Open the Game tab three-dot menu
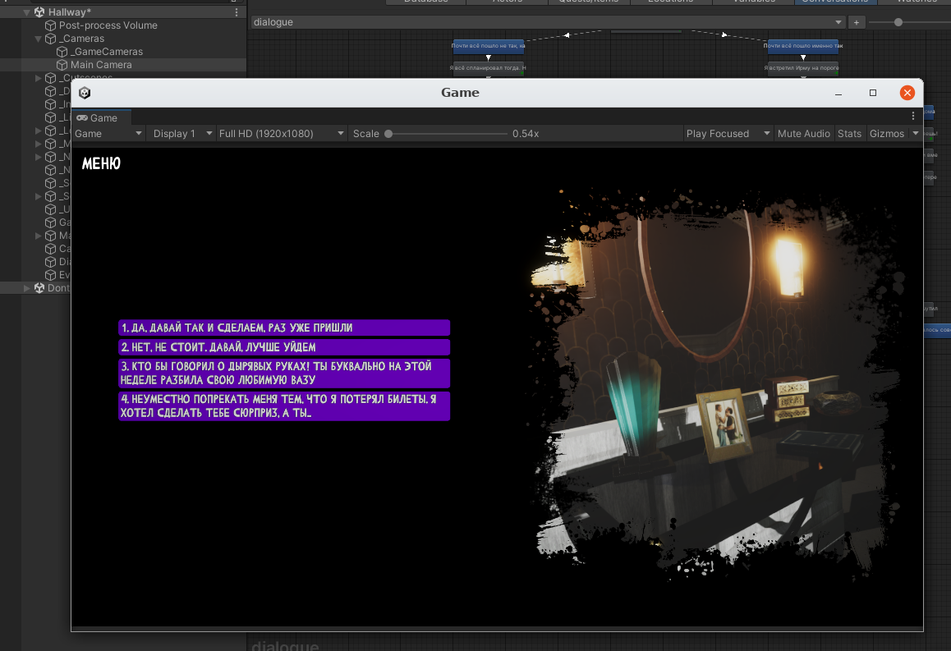This screenshot has height=651, width=951. coord(913,117)
